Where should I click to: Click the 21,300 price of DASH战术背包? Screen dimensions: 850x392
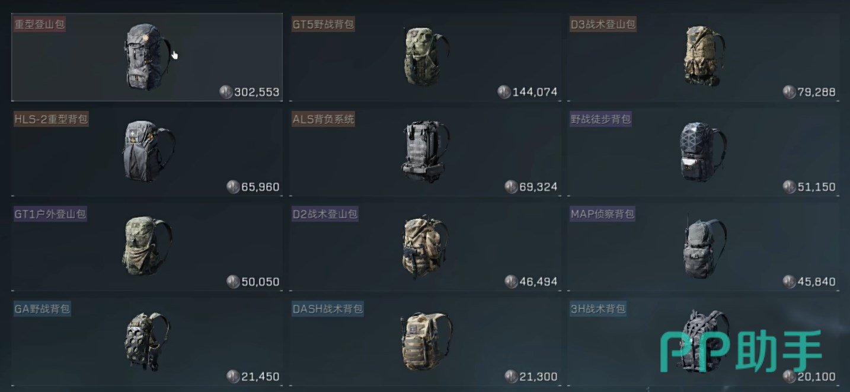click(x=538, y=377)
